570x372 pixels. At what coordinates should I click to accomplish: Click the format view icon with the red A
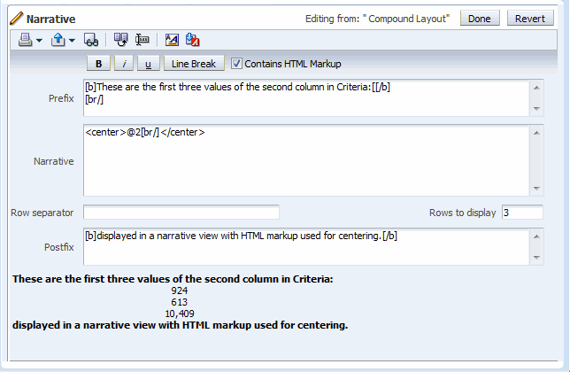pyautogui.click(x=192, y=40)
